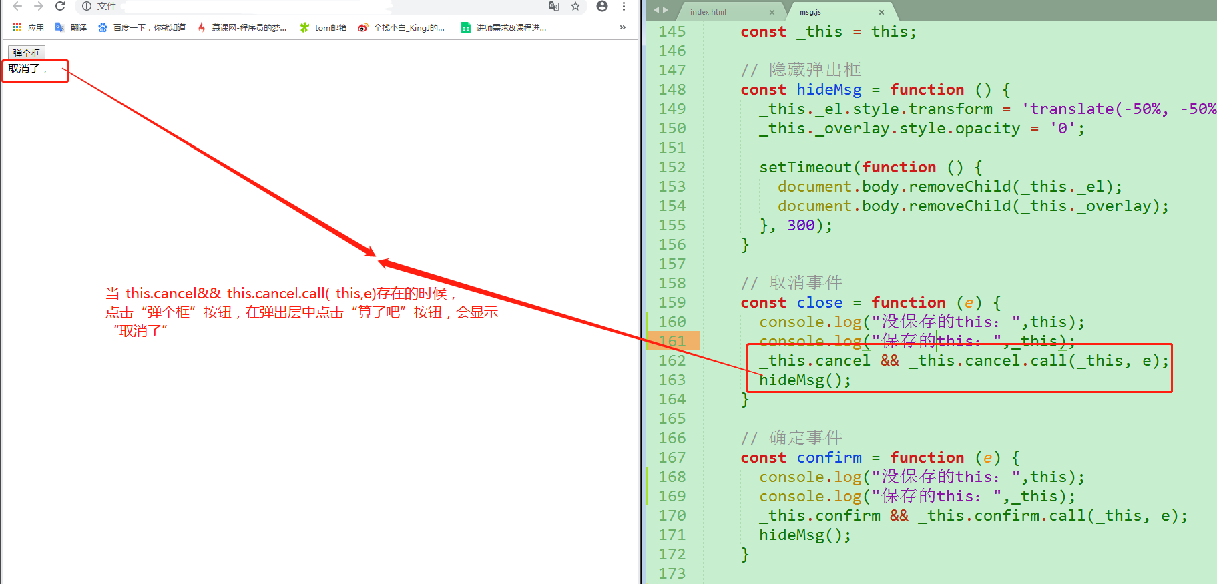Click the 取消了 text on the page
The width and height of the screenshot is (1217, 584).
[x=24, y=69]
